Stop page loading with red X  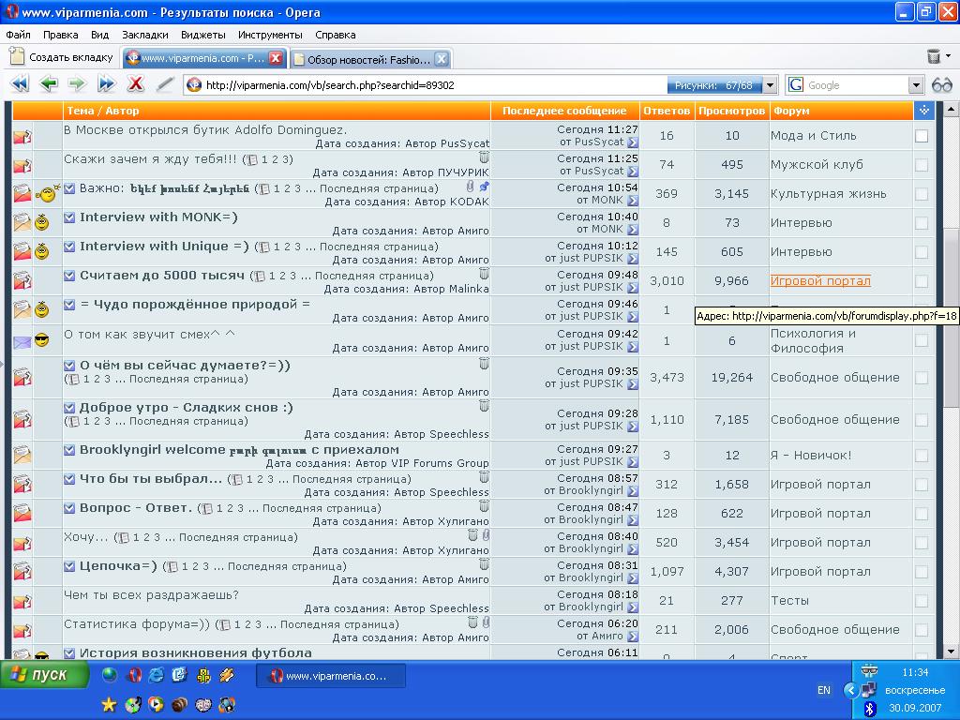point(135,84)
